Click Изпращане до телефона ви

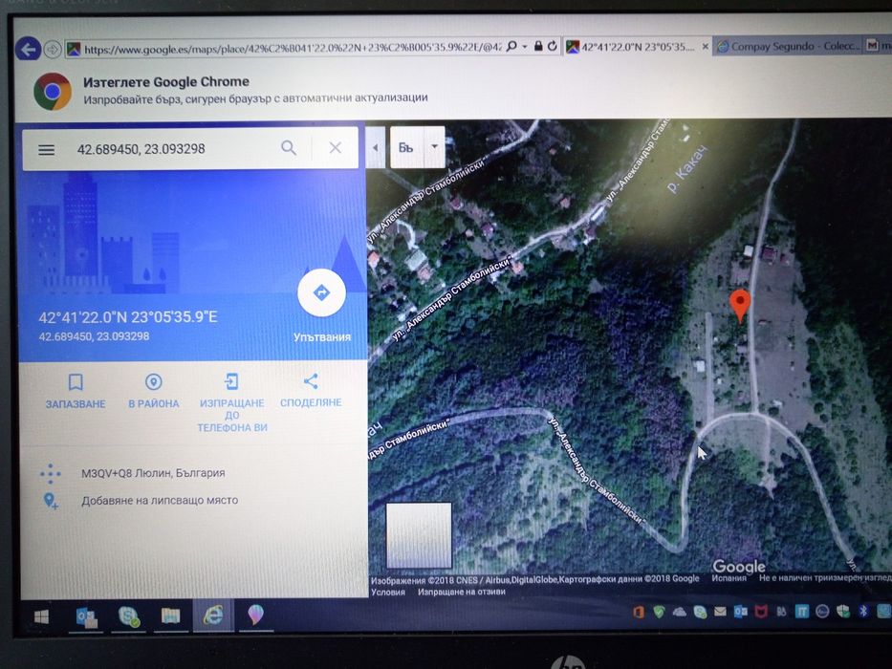[232, 402]
